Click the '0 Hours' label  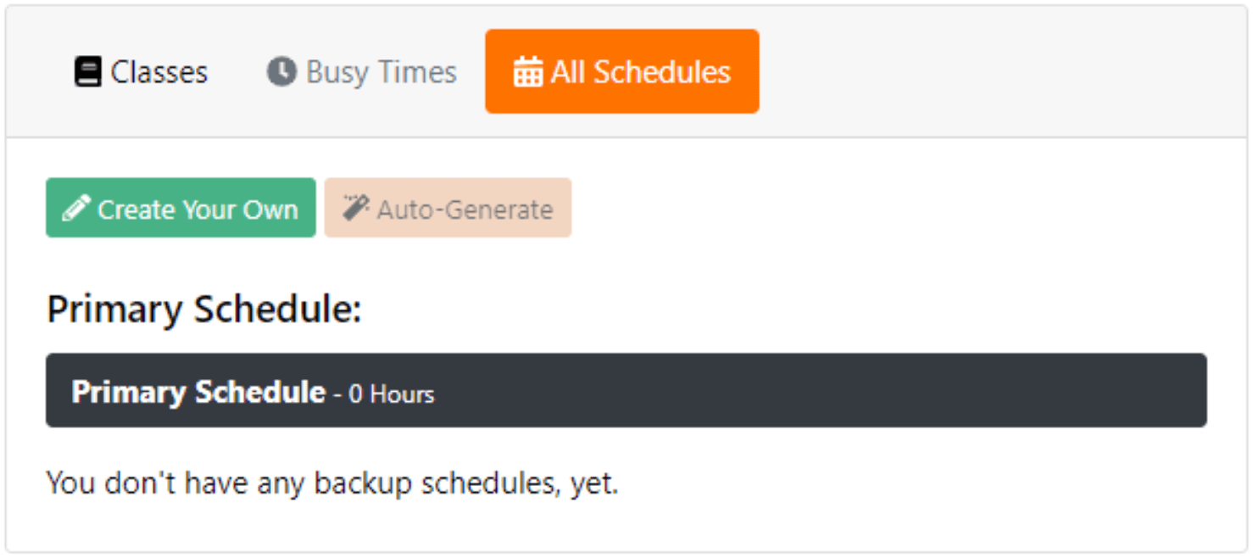tap(391, 394)
